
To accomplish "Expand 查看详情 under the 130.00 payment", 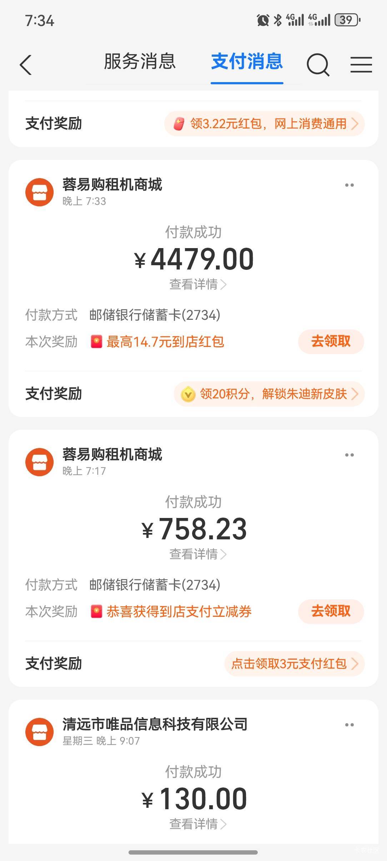I will (x=197, y=824).
